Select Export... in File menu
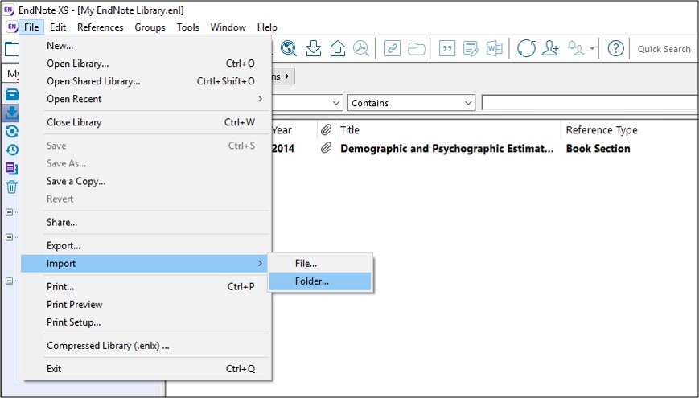Viewport: 699px width, 398px height. (146, 245)
